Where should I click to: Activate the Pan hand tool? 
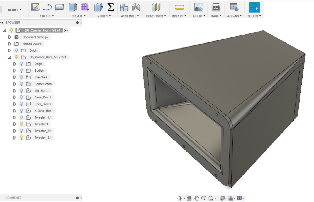tap(197, 198)
